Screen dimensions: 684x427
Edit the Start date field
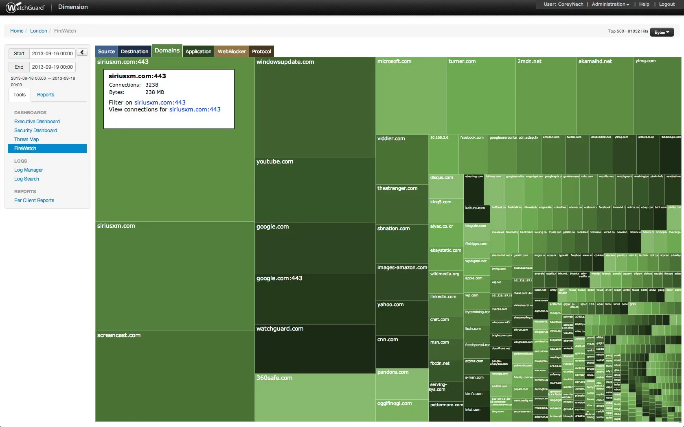coord(52,54)
